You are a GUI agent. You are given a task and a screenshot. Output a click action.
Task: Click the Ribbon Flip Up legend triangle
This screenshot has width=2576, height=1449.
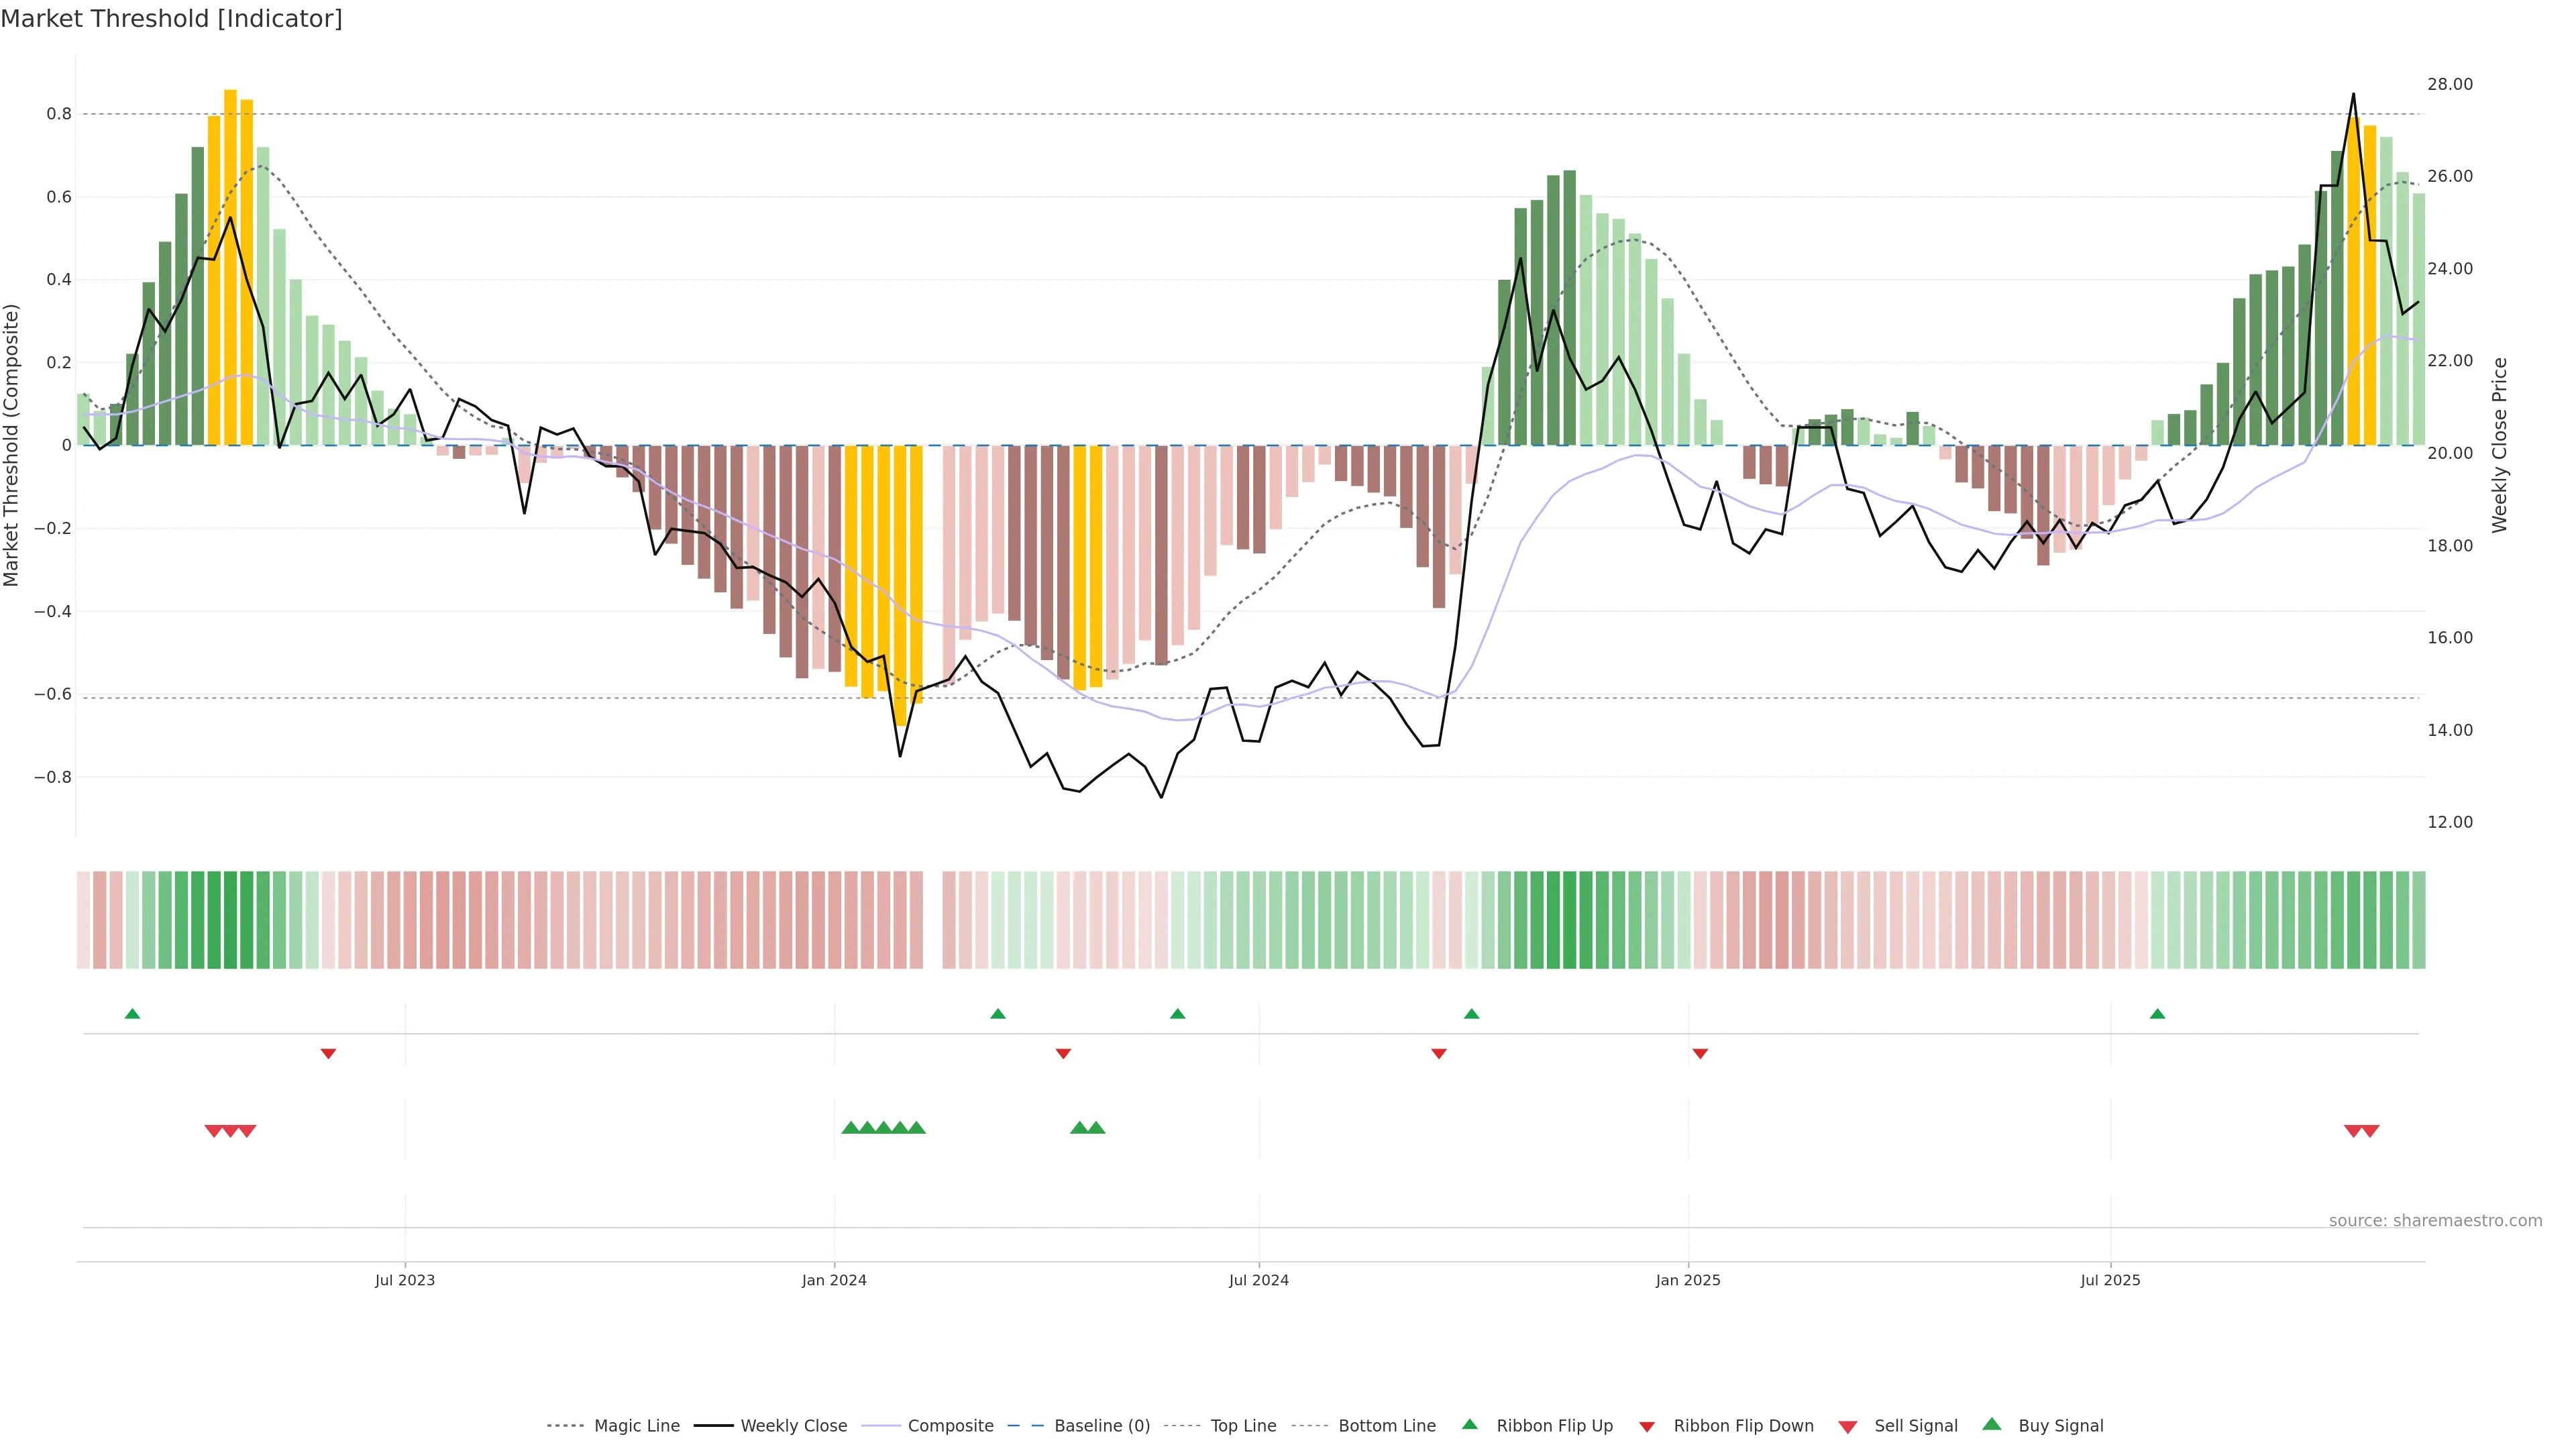point(1469,1425)
